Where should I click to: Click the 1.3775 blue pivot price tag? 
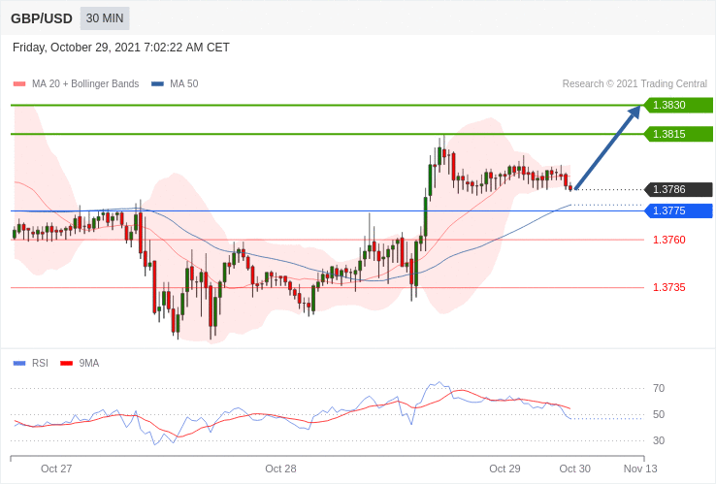678,211
